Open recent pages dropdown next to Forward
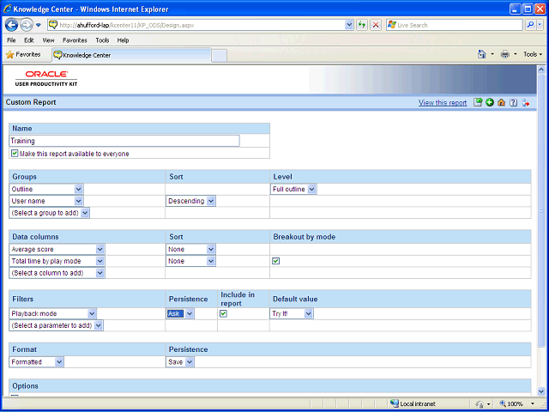Viewport: 549px width, 412px height. click(39, 25)
